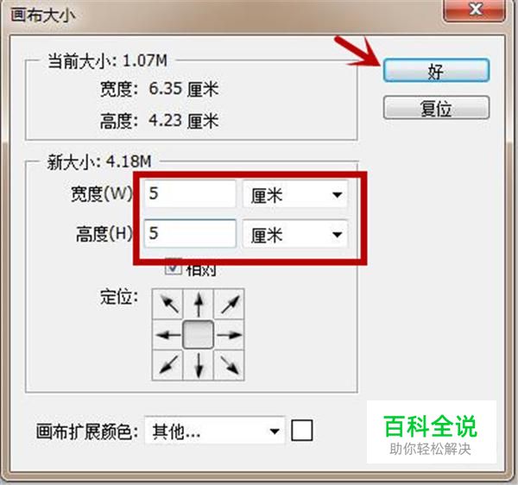Focus the 宽度(W) width input field
Viewport: 518px width, 485px height.
click(190, 194)
